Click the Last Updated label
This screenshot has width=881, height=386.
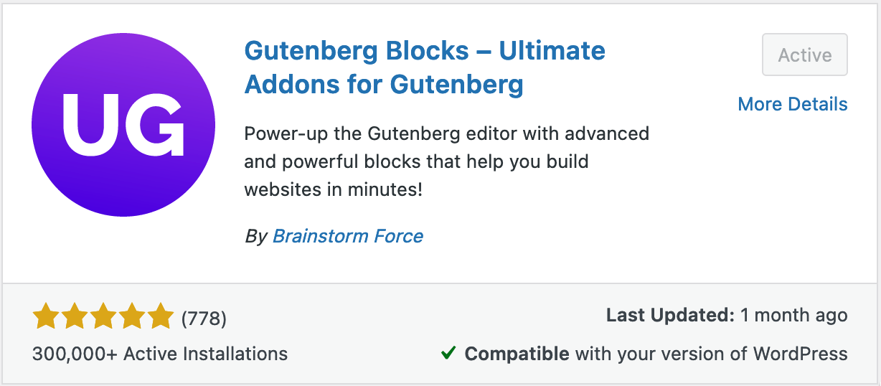click(x=670, y=316)
